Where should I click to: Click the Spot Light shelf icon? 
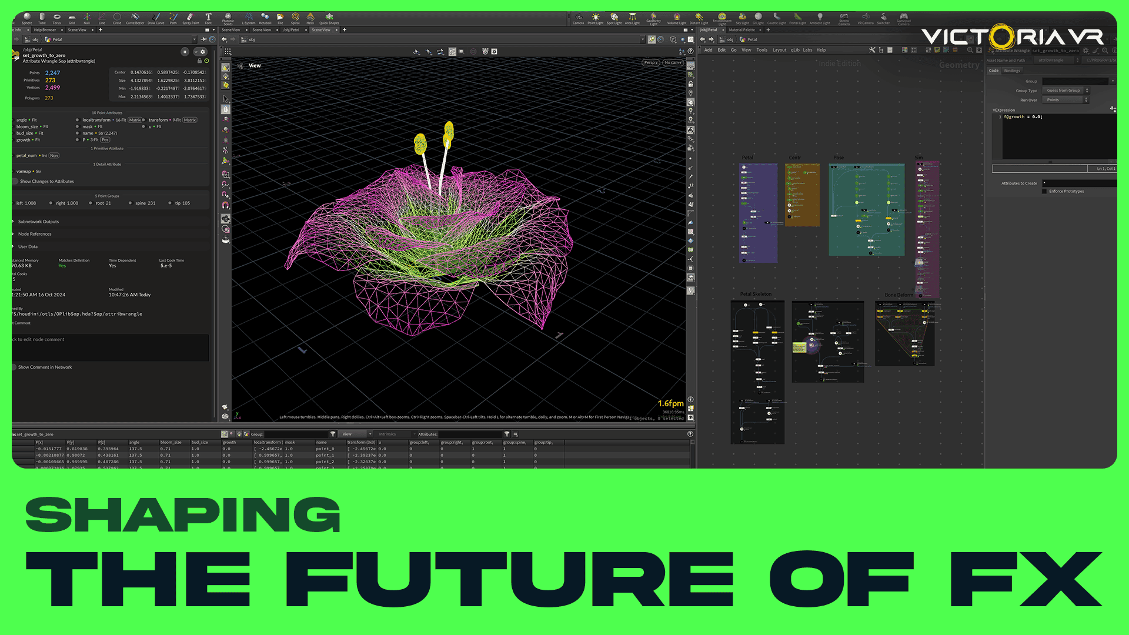[614, 18]
